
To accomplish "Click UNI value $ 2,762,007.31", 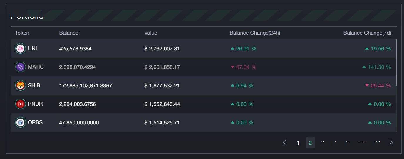I will coord(162,49).
